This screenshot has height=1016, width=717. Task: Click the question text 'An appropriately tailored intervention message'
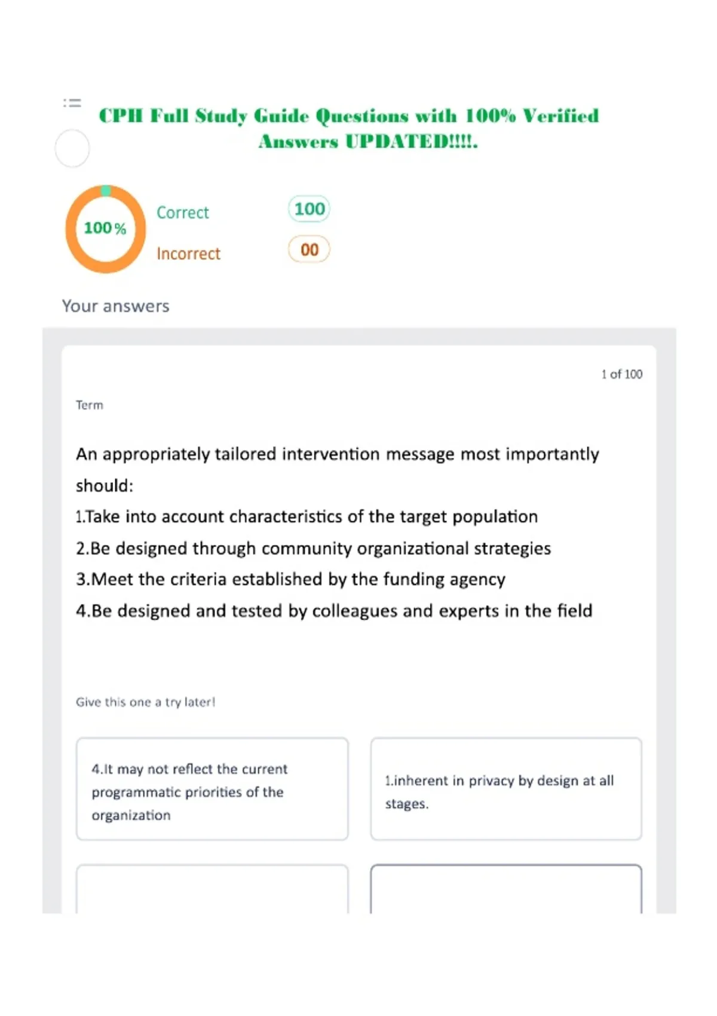pos(338,470)
